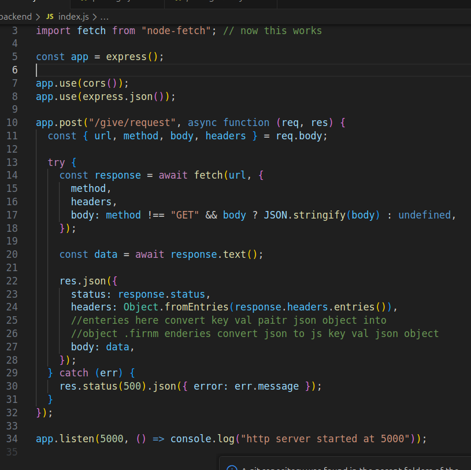Screen dimensions: 471x470
Task: Click line number 3 in the gutter
Action: tap(14, 31)
